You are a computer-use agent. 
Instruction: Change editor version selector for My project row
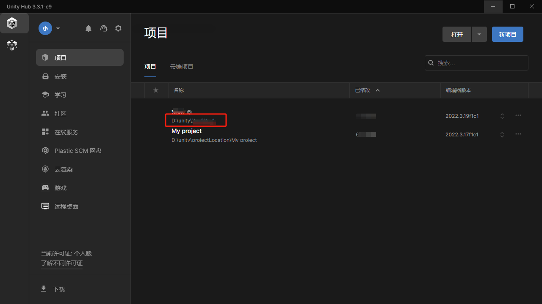tap(502, 135)
